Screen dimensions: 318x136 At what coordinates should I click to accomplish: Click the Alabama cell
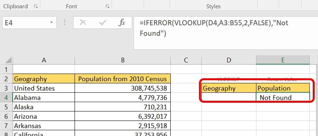(x=44, y=98)
